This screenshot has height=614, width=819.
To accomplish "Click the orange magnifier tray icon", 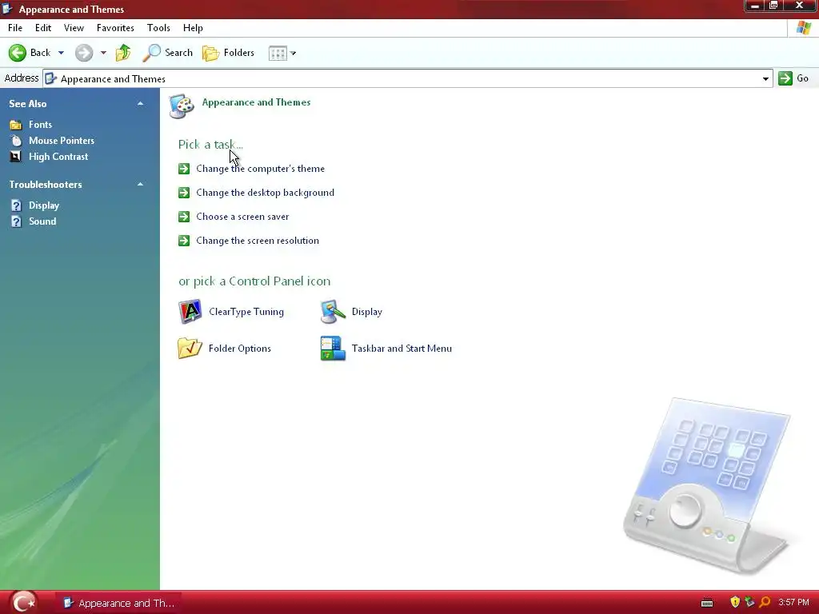I will coord(765,603).
